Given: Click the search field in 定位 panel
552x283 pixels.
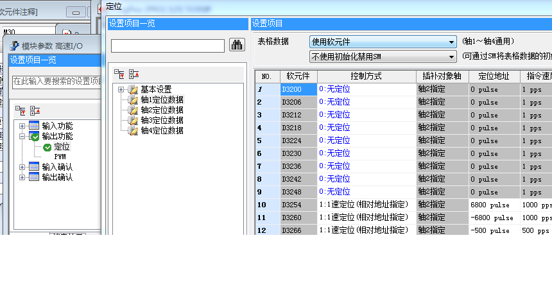Looking at the screenshot, I should point(168,46).
